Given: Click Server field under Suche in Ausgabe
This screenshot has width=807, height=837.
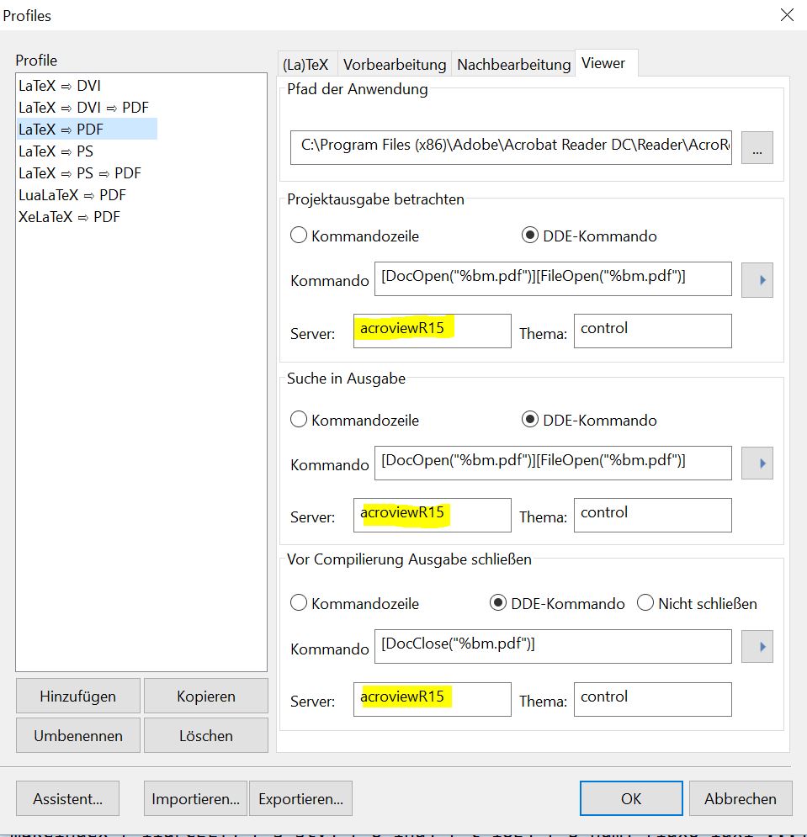Looking at the screenshot, I should [x=432, y=515].
